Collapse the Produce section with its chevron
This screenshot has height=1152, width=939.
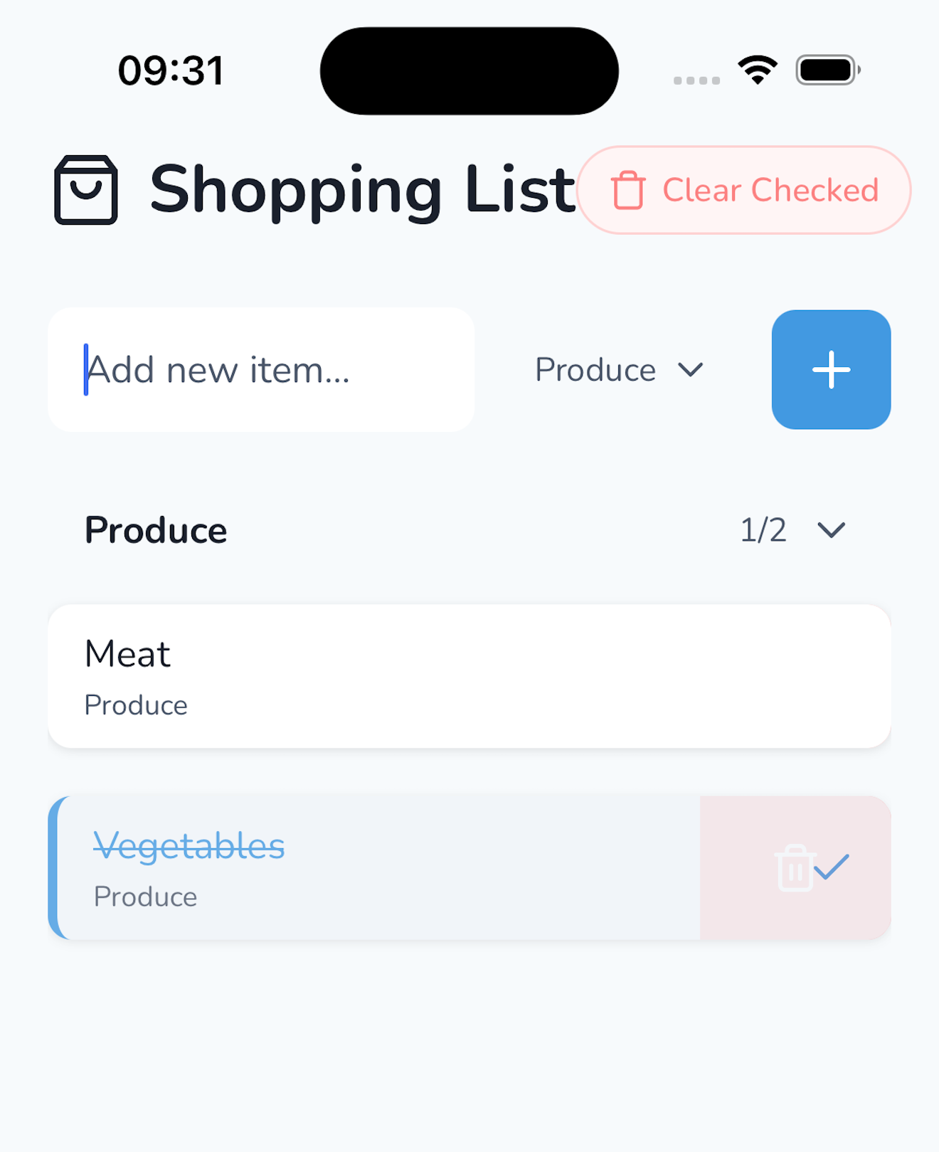click(831, 530)
